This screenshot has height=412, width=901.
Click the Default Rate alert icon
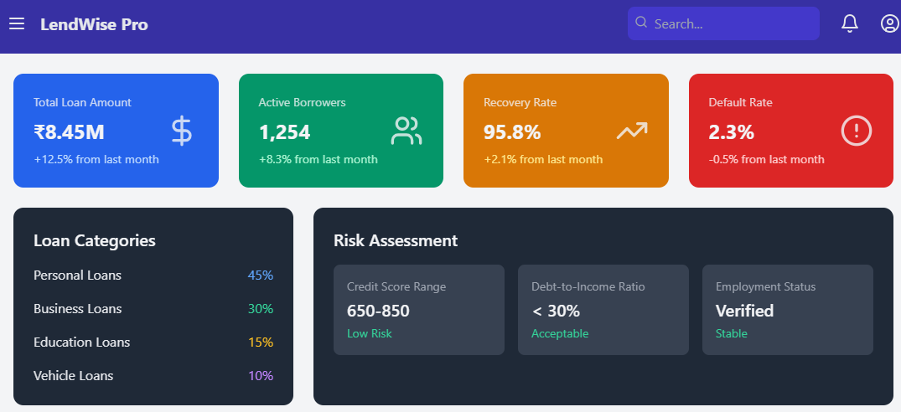(x=857, y=131)
